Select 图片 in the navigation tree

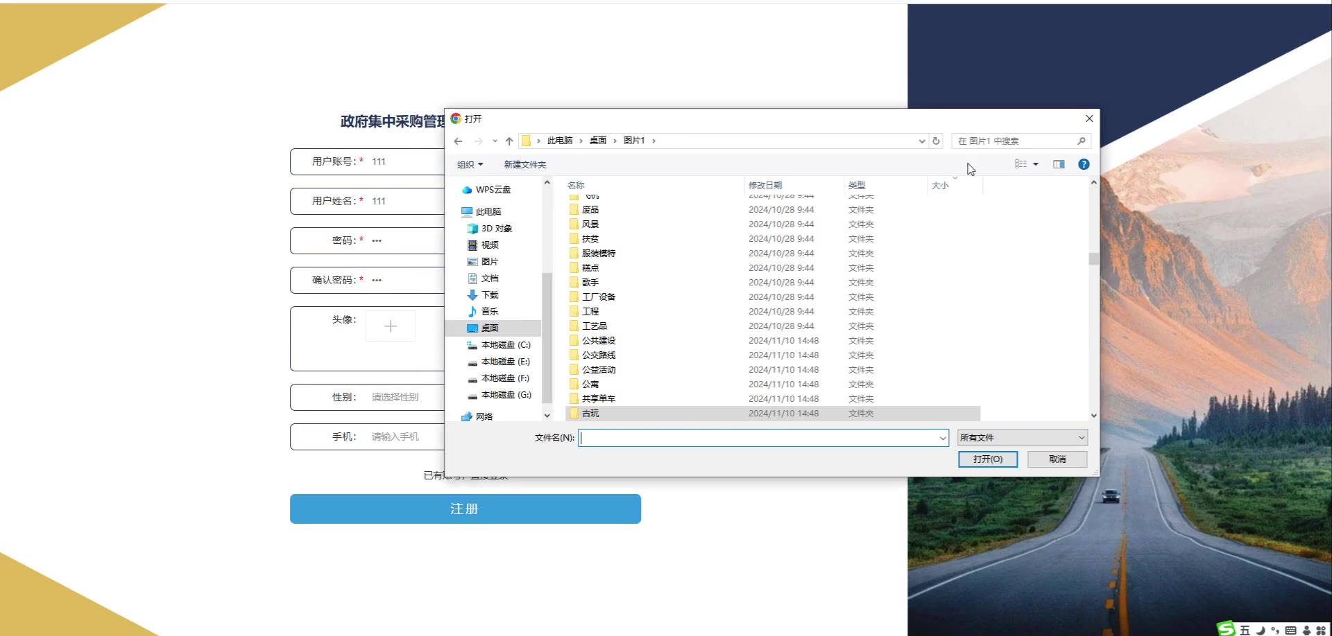(x=490, y=262)
